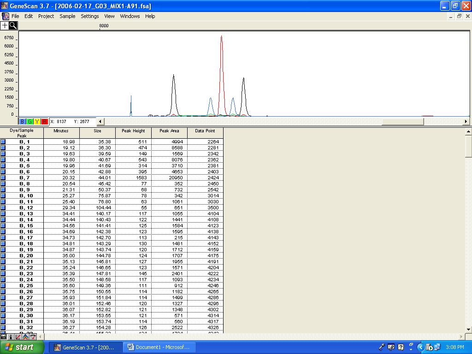Open the Windows menu

(x=130, y=16)
